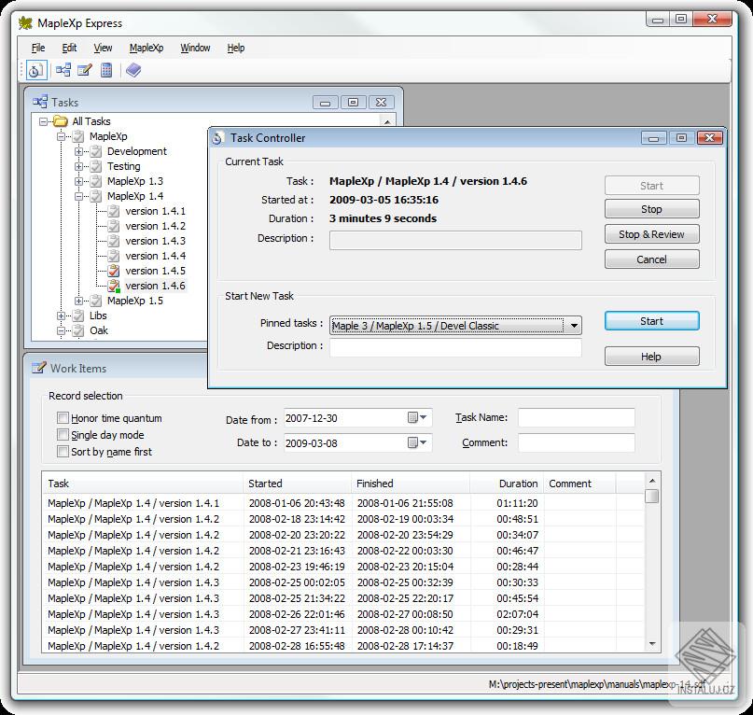Cancel the current task

tap(651, 259)
